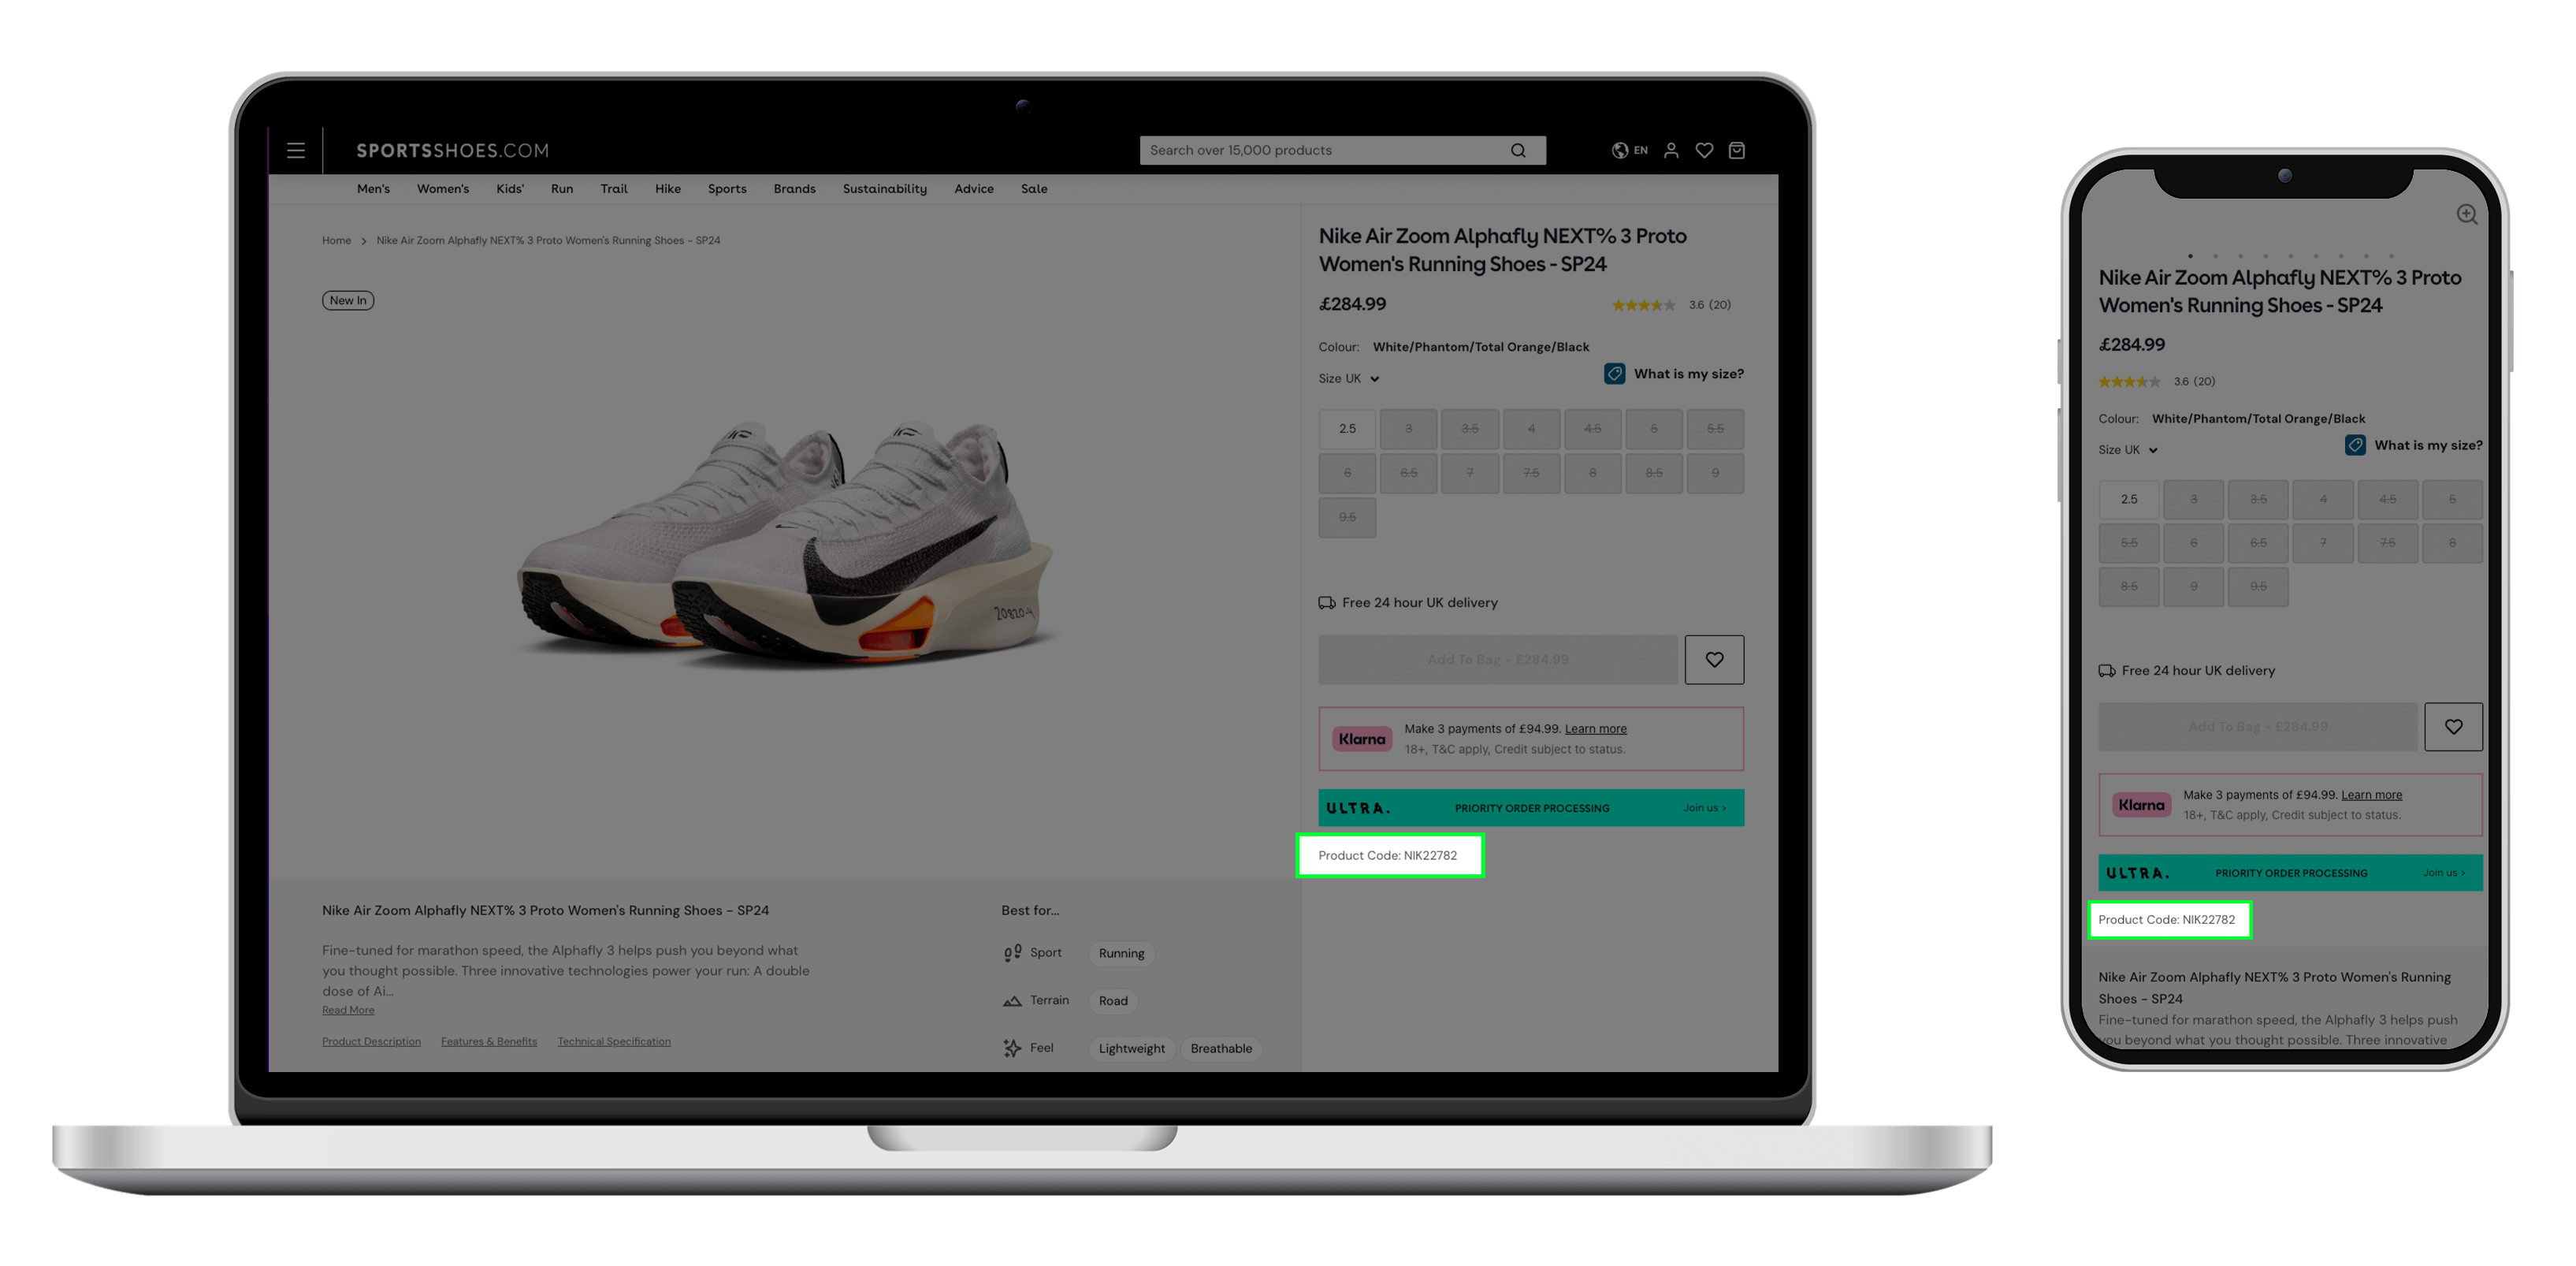Expand the Women's navigation menu item
This screenshot has width=2576, height=1266.
pos(444,189)
